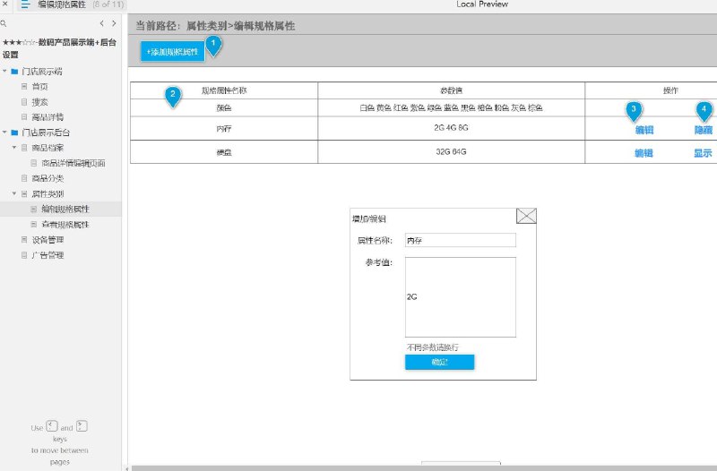The height and width of the screenshot is (471, 717).
Task: Toggle the page list hamburger icon
Action: 26,4
